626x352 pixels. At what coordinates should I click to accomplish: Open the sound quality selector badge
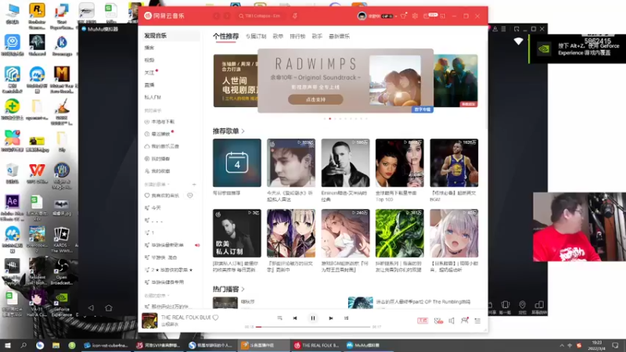pyautogui.click(x=423, y=321)
